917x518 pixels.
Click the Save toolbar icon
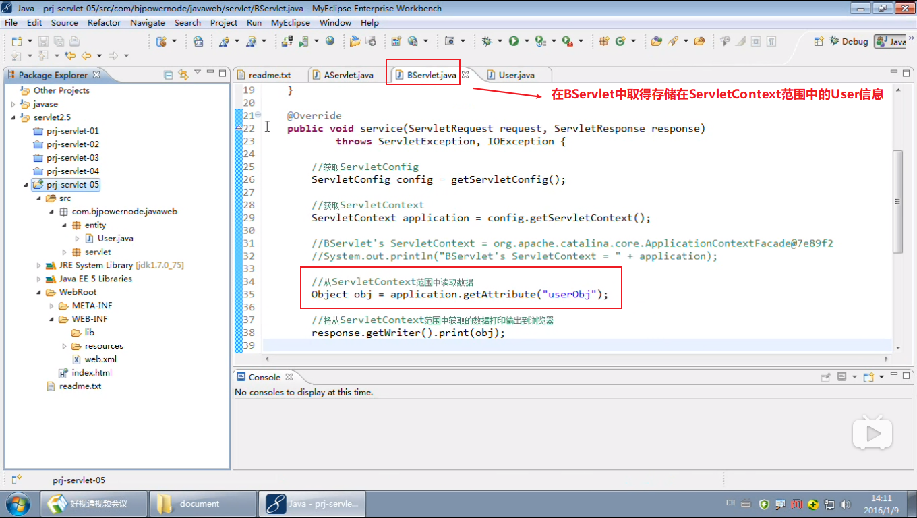pyautogui.click(x=42, y=41)
